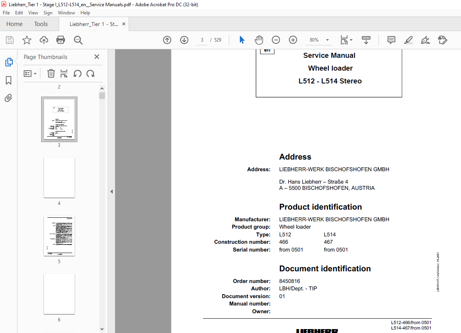Select page 6 thumbnail
This screenshot has height=333, width=461.
(x=59, y=294)
